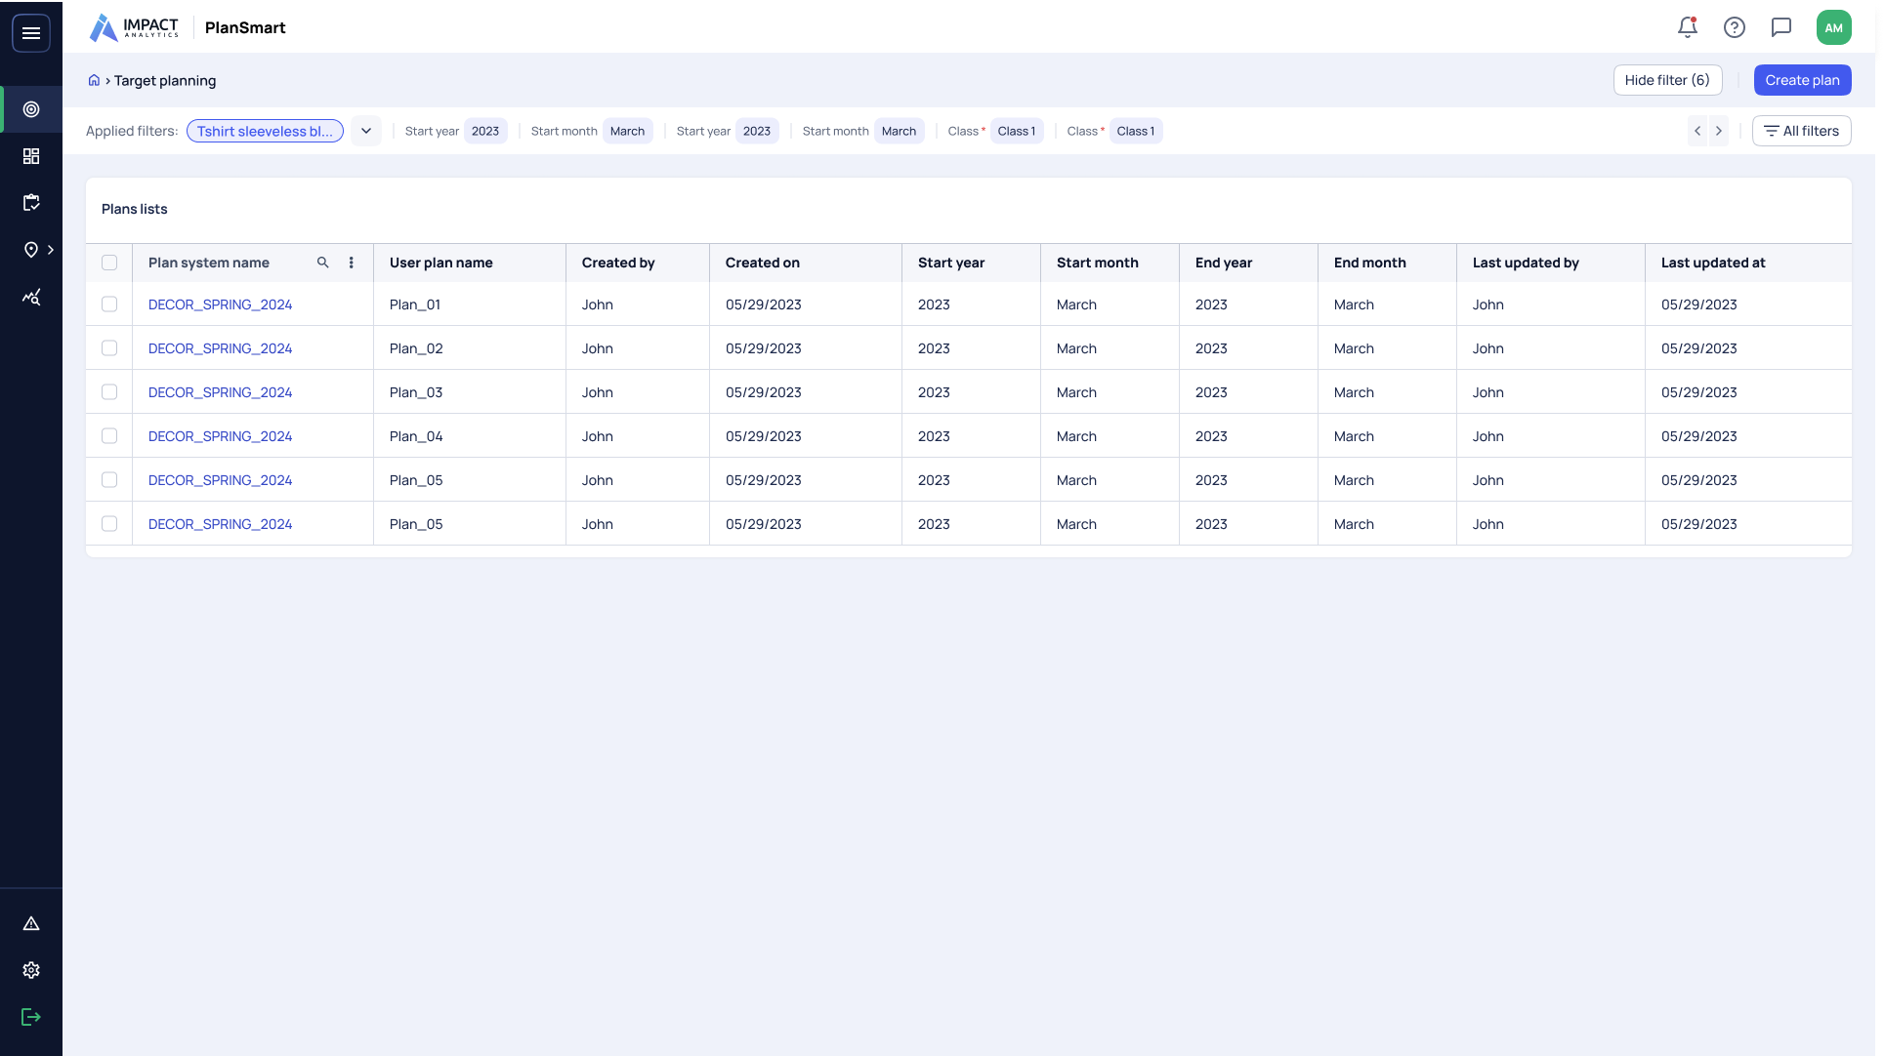This screenshot has height=1056, width=1885.
Task: Click the logout icon in sidebar
Action: click(31, 1017)
